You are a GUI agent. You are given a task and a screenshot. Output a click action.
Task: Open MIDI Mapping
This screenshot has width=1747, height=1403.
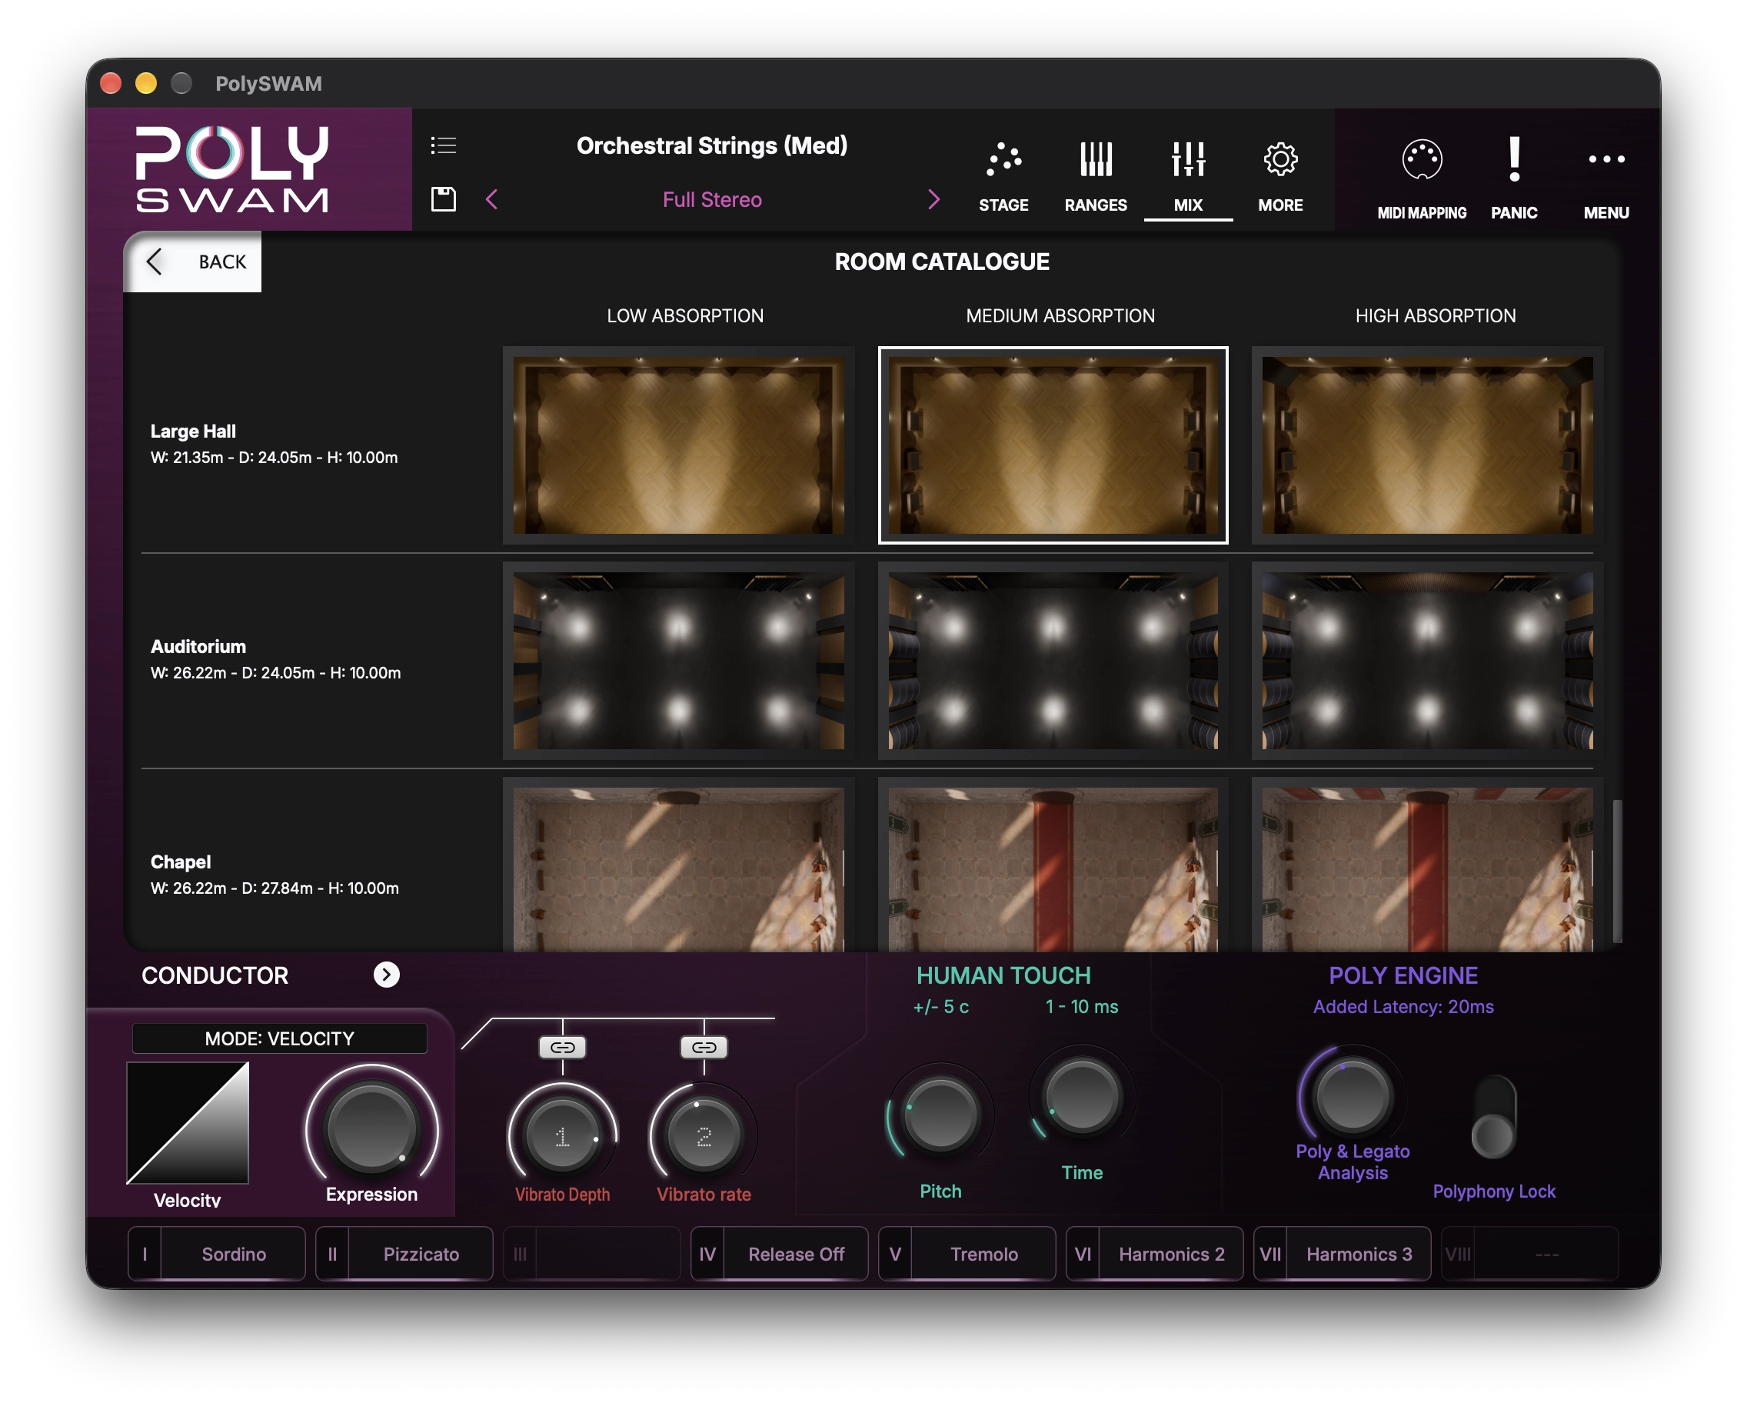(1421, 180)
